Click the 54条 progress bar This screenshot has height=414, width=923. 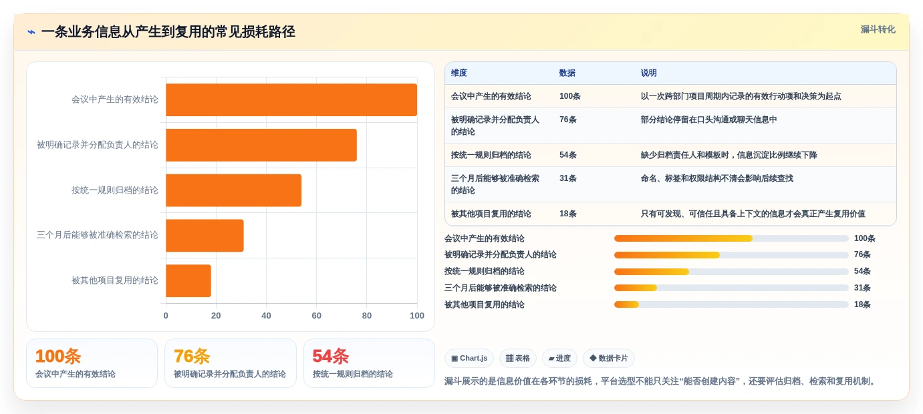pyautogui.click(x=731, y=272)
